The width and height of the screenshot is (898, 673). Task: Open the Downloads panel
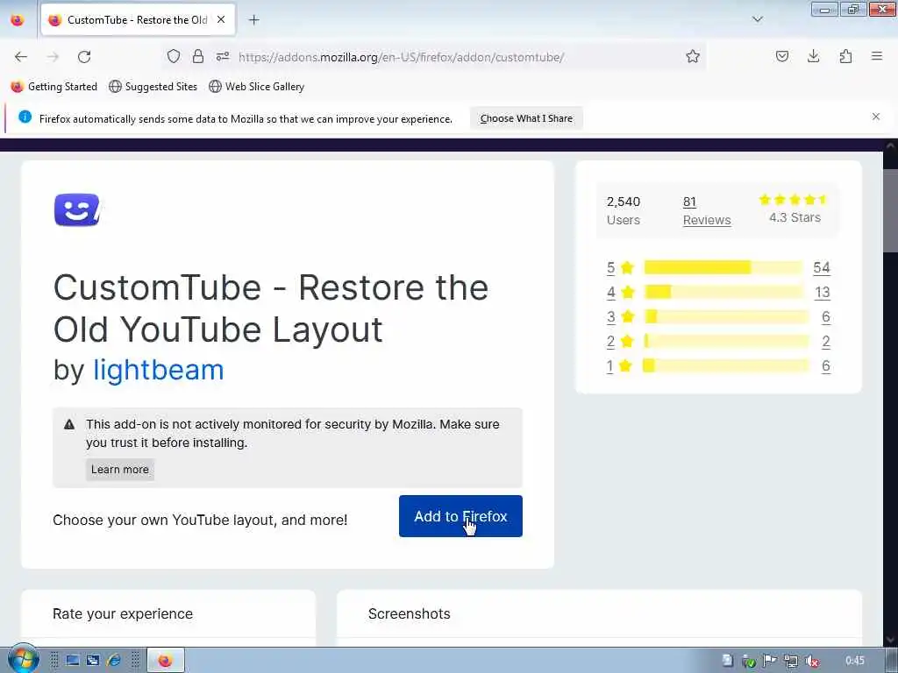813,56
